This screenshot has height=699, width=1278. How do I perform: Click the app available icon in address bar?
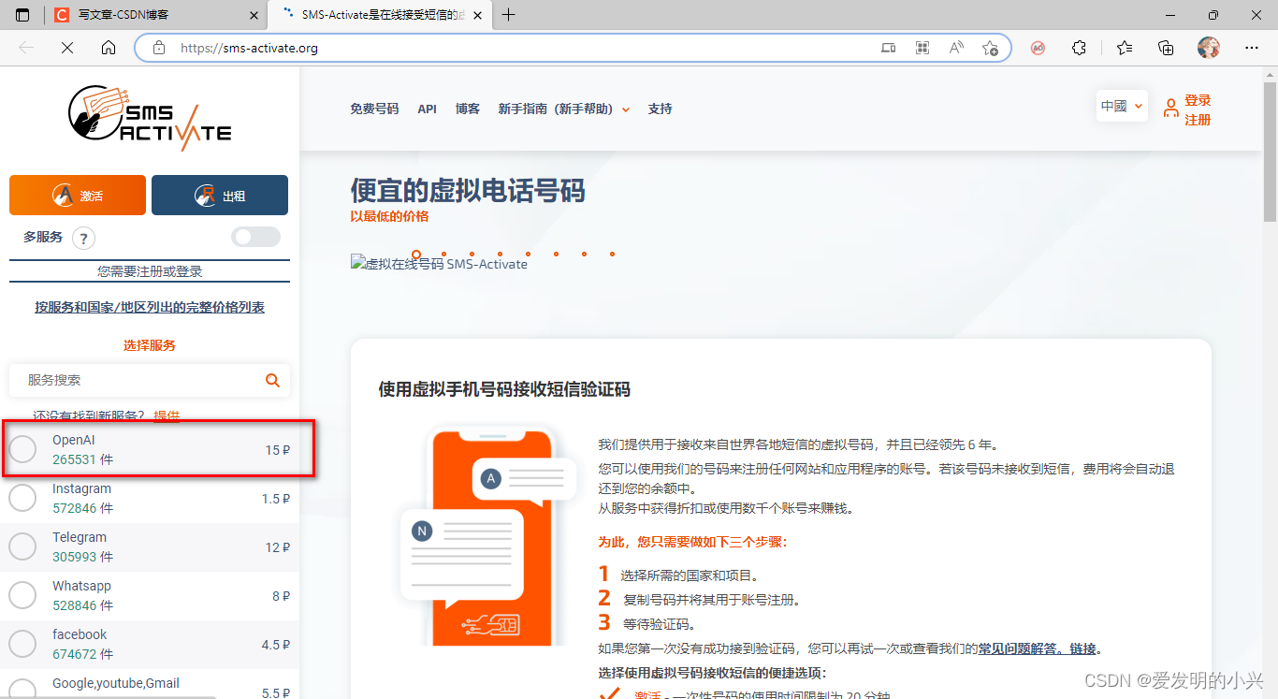pyautogui.click(x=889, y=48)
